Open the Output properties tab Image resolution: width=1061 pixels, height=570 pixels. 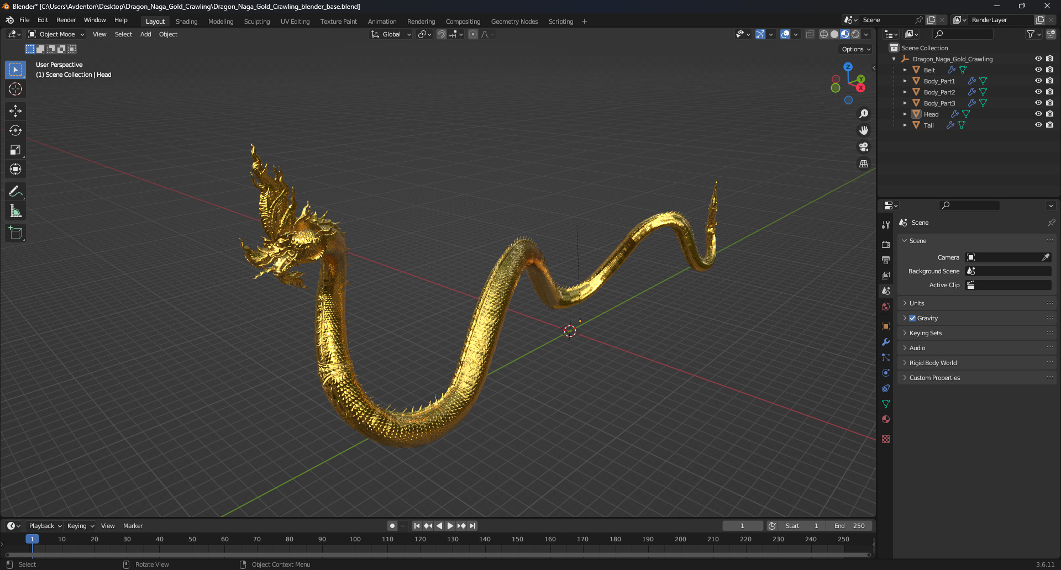(886, 260)
